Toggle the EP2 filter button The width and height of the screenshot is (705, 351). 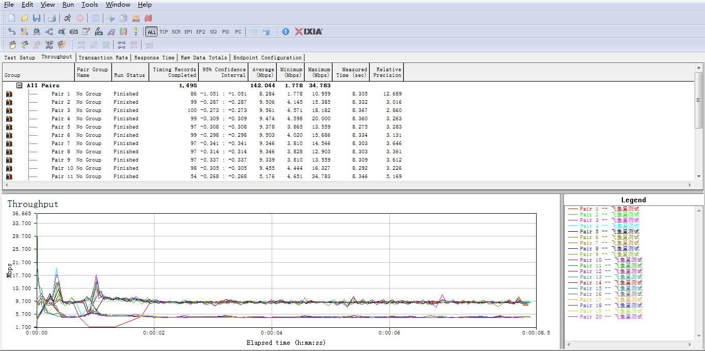point(201,31)
